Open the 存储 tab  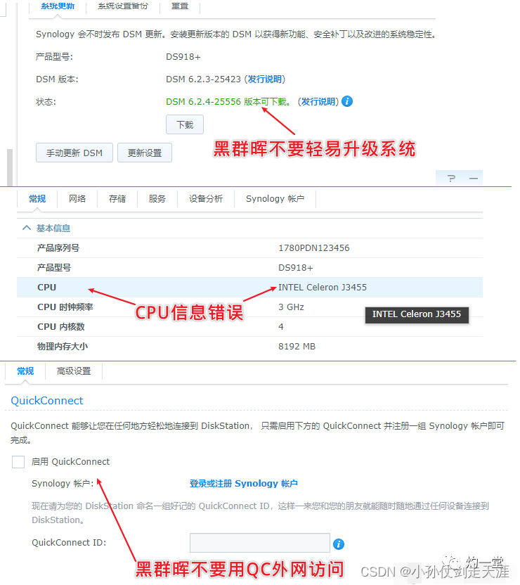(117, 198)
